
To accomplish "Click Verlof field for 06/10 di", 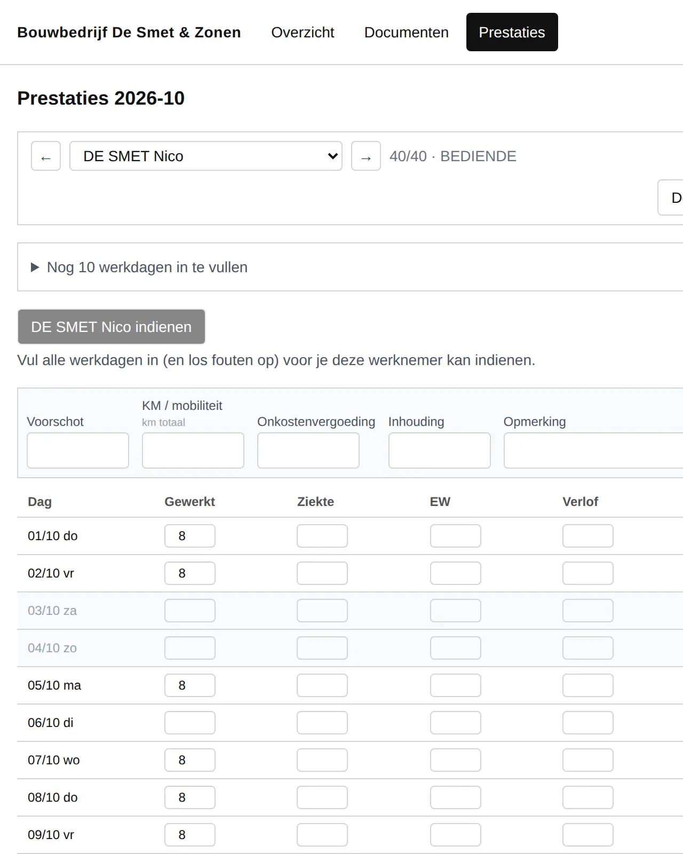I will pyautogui.click(x=588, y=723).
